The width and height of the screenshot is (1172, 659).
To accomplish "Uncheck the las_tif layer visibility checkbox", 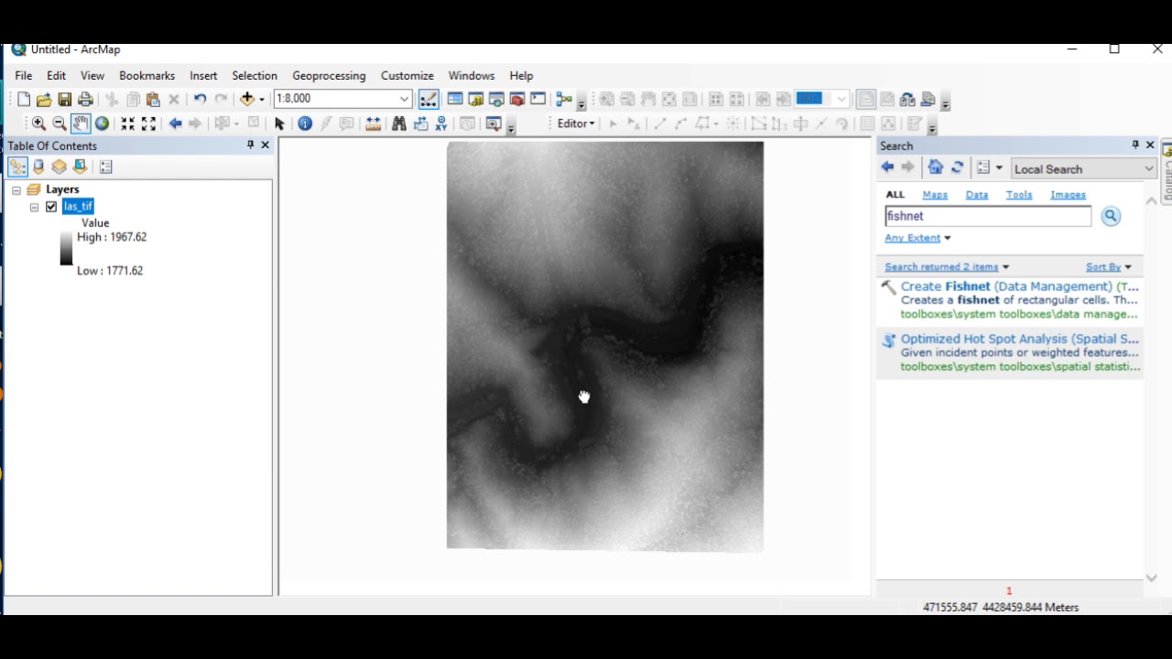I will click(51, 207).
